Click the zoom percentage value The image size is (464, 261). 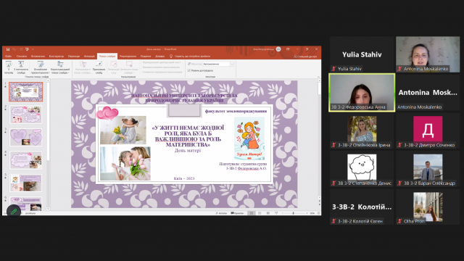click(312, 213)
